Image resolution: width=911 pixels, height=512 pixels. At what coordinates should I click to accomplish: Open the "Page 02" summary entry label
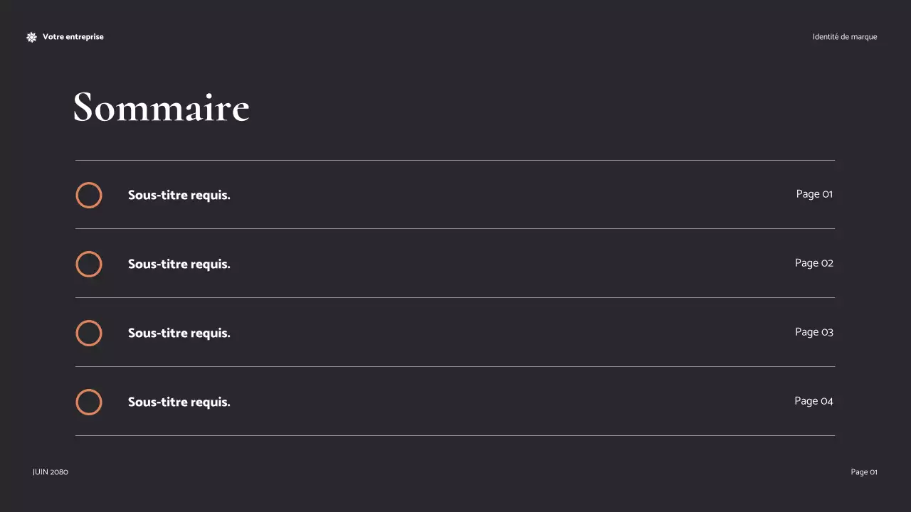[814, 263]
